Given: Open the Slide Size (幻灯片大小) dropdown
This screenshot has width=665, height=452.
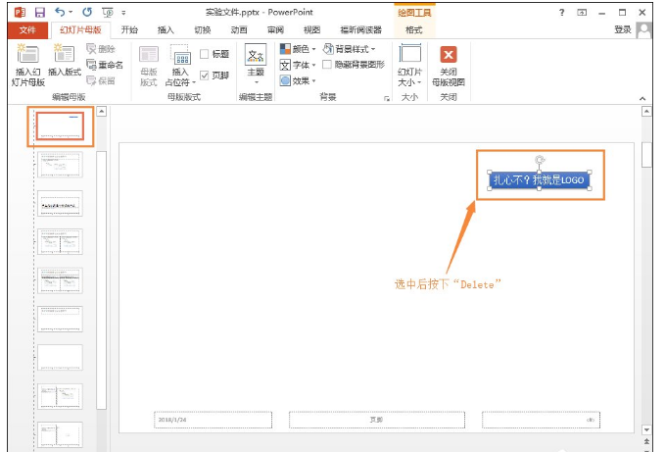Looking at the screenshot, I should [409, 64].
